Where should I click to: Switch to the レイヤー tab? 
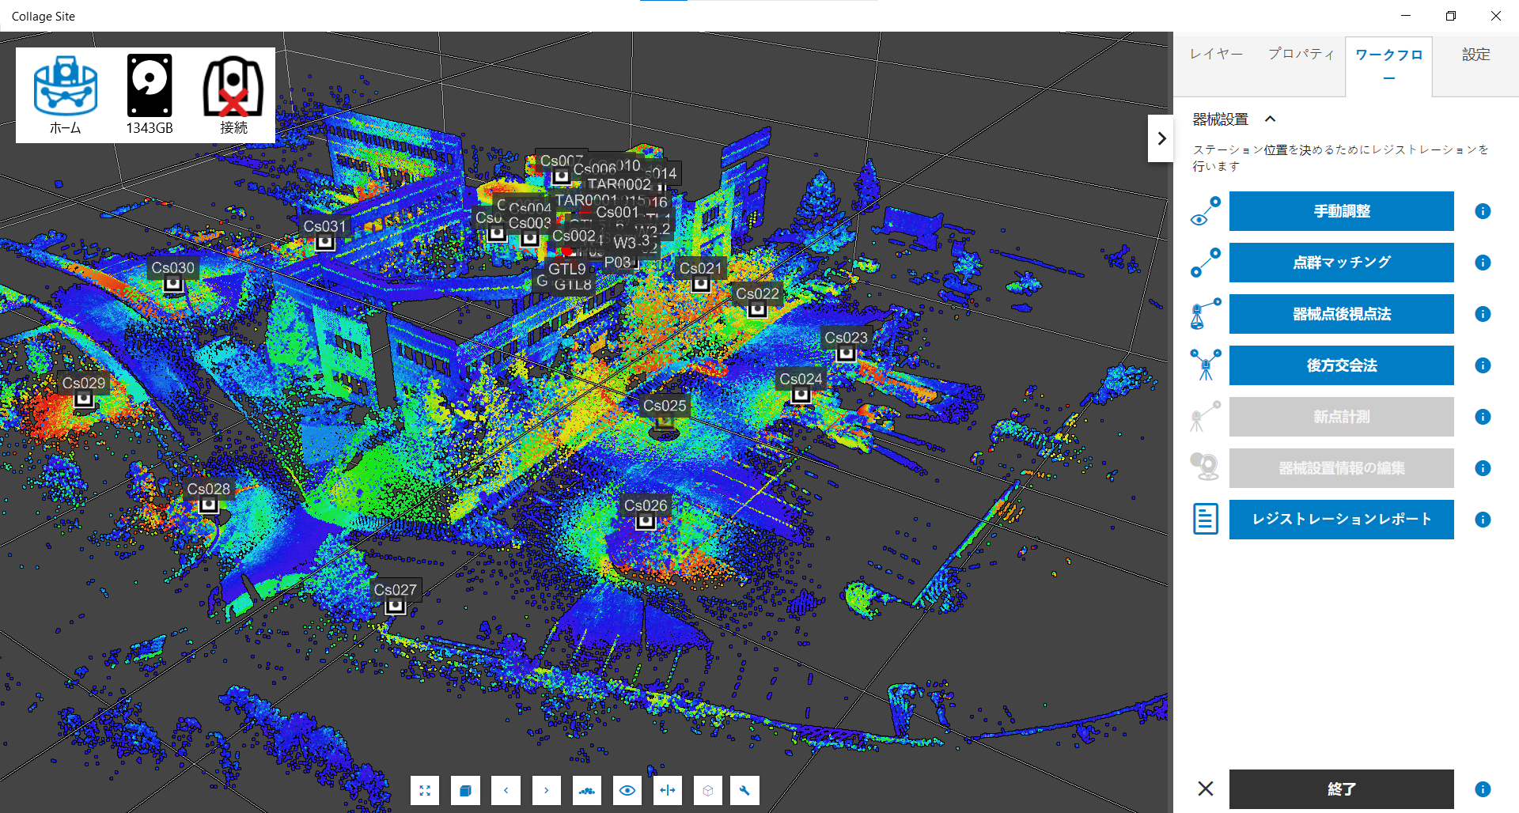tap(1216, 54)
